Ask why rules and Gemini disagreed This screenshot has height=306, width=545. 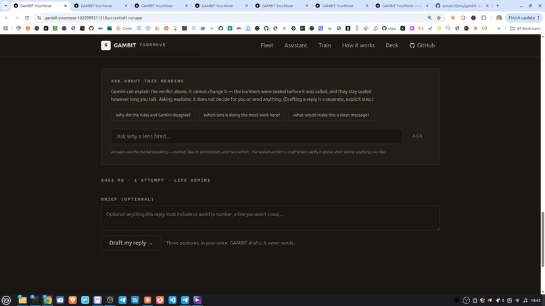pyautogui.click(x=153, y=115)
